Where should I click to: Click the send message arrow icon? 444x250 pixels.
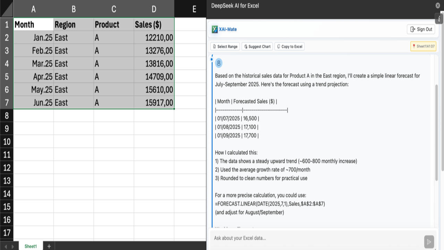(x=429, y=242)
